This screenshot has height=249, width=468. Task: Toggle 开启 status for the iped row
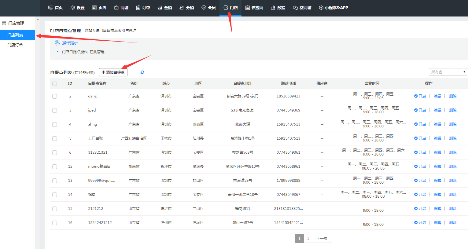420,110
